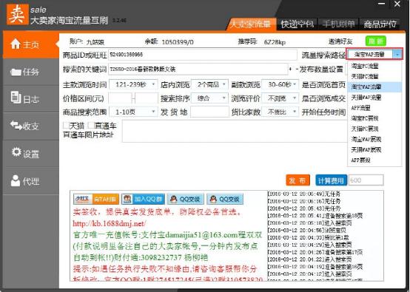The width and height of the screenshot is (410, 292).
Task: Click account name 九姑娘
Action: (x=95, y=42)
